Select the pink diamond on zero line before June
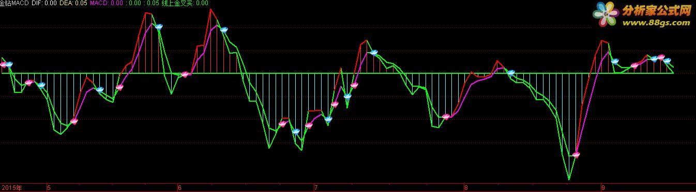This screenshot has width=696, height=192. [185, 74]
